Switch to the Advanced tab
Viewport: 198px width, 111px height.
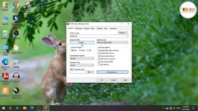tap(79, 29)
